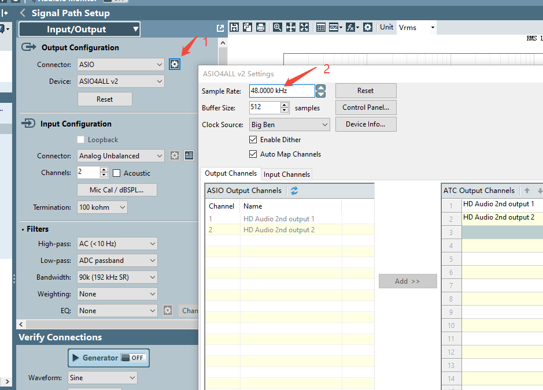Open Mic Cal / dBSPL... dialog
The width and height of the screenshot is (543, 390).
pos(117,190)
